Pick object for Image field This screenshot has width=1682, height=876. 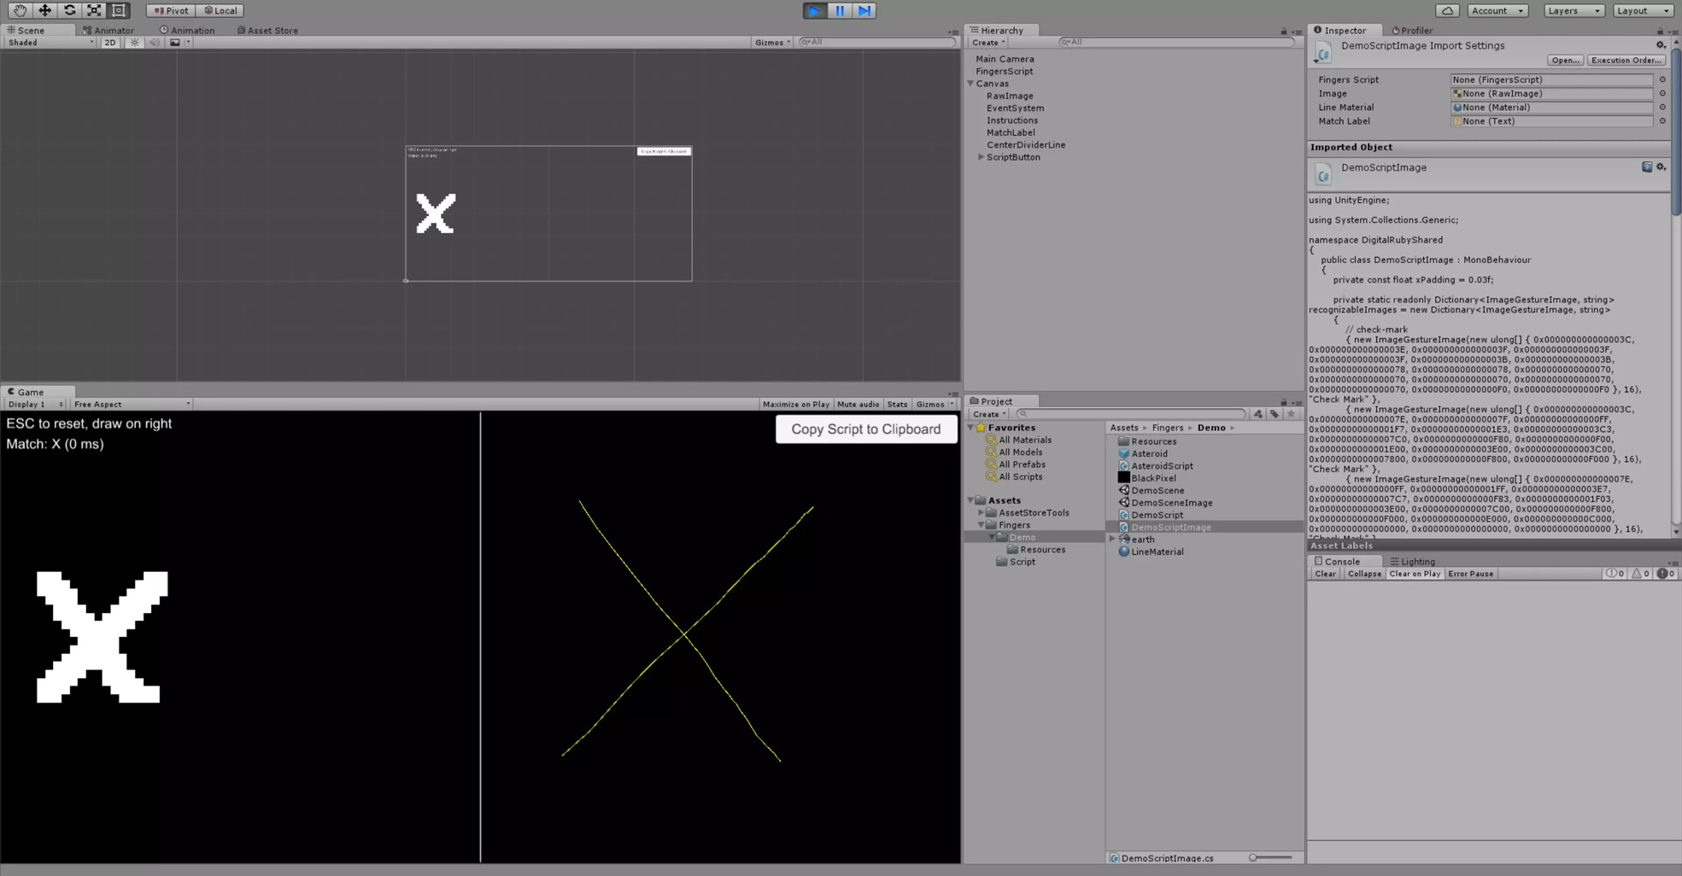click(1662, 93)
